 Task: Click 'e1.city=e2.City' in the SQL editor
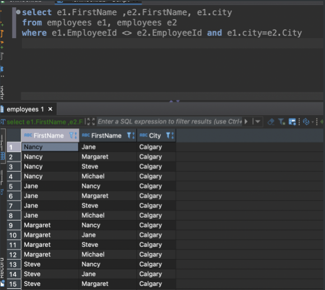264,33
